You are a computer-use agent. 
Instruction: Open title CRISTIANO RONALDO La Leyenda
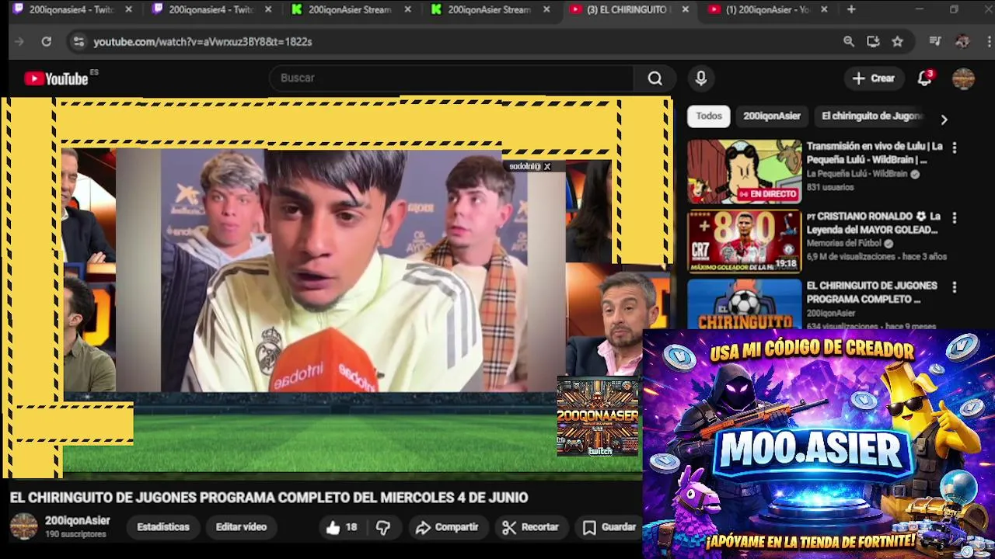[x=874, y=223]
